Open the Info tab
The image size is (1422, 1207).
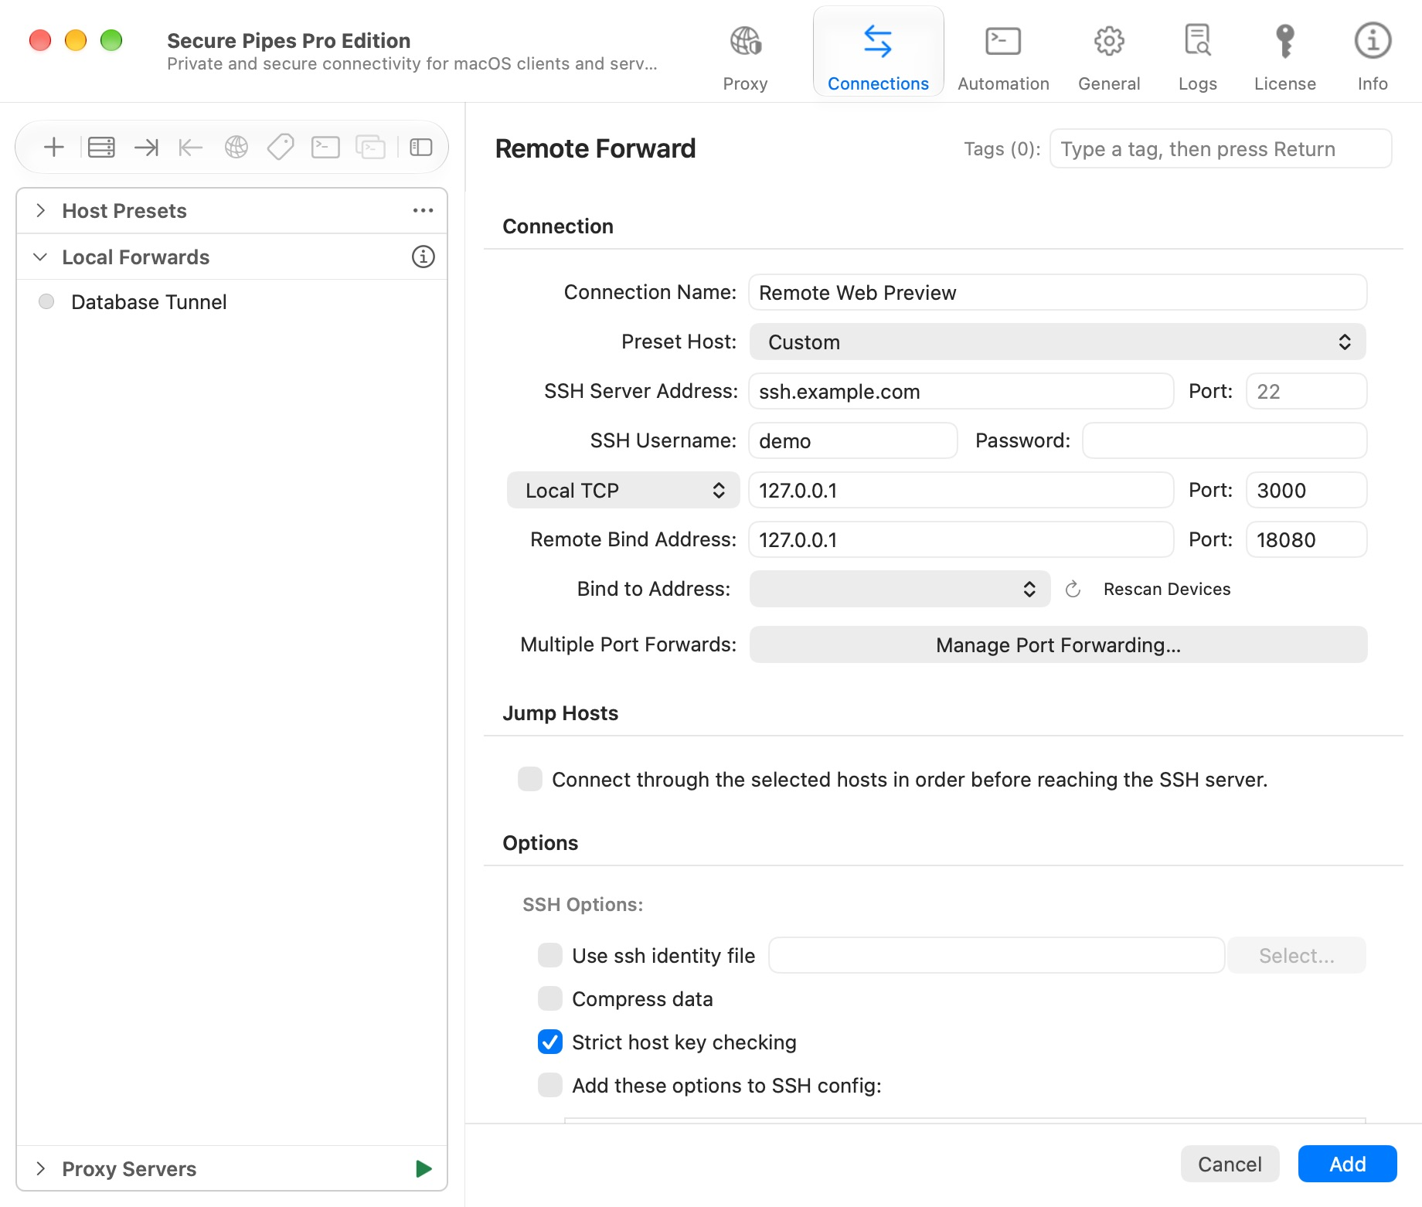1373,58
